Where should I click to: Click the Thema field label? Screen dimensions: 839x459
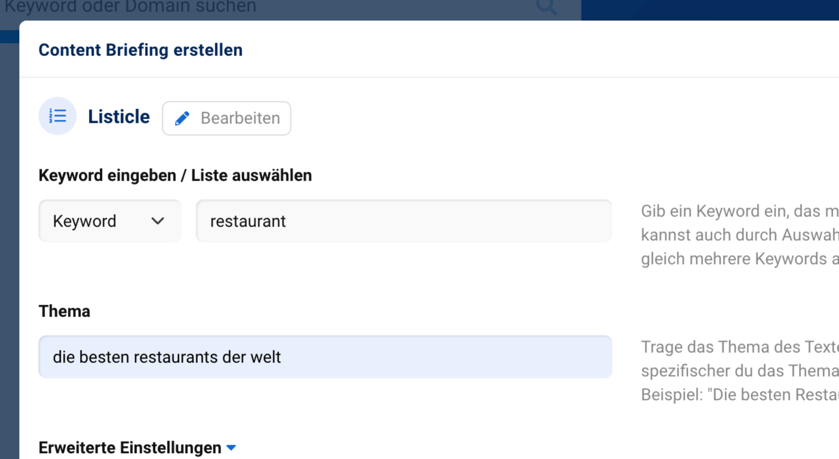65,311
